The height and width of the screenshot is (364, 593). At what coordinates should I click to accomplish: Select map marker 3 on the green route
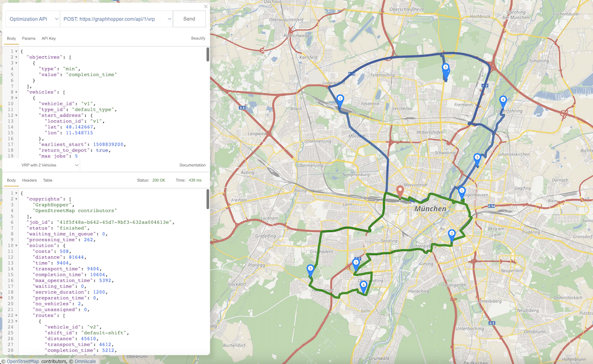click(355, 265)
